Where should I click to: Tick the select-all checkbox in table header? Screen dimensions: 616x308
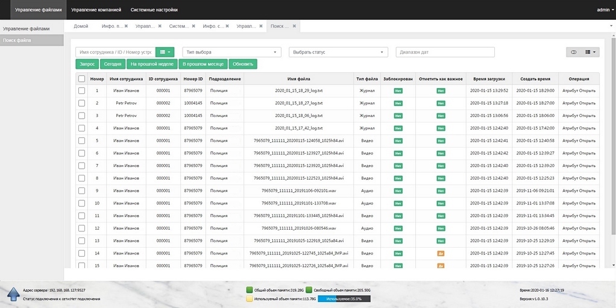click(81, 78)
